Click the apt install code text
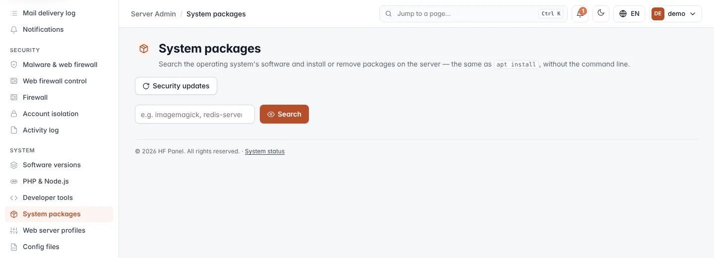 pyautogui.click(x=516, y=64)
